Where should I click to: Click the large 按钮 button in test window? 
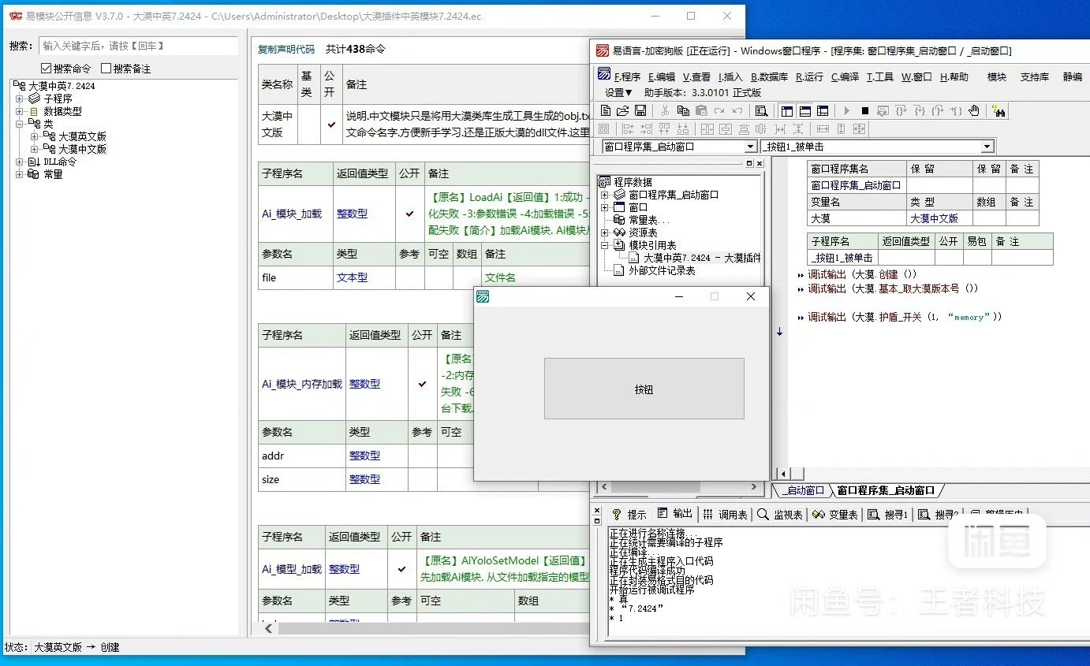click(644, 389)
